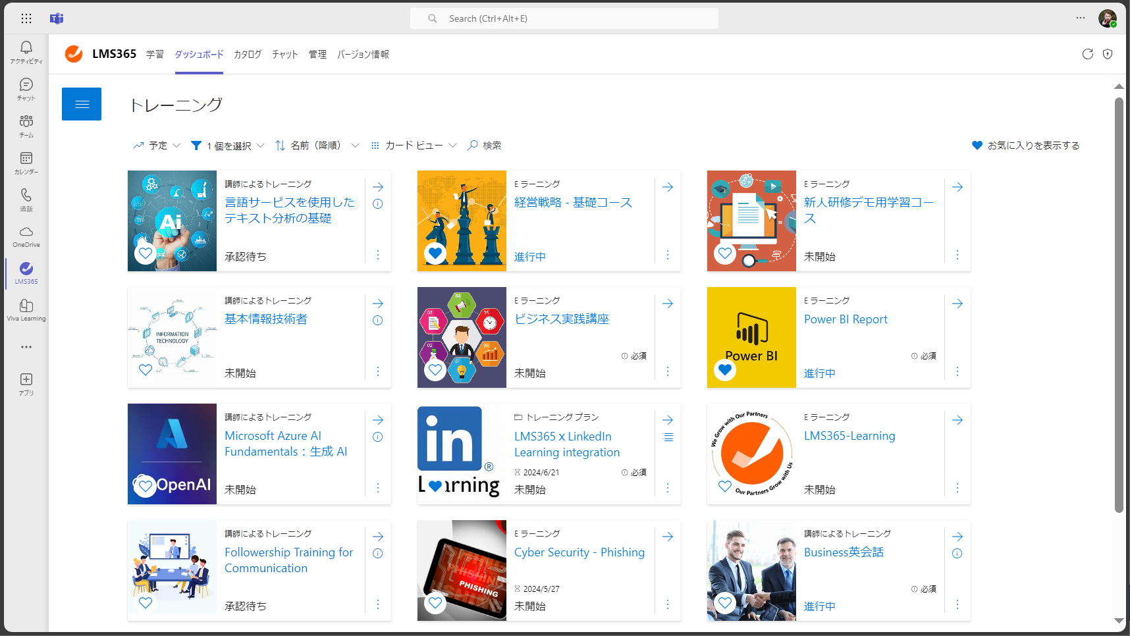Open Calls phone icon in sidebar
The width and height of the screenshot is (1130, 636).
(x=26, y=199)
